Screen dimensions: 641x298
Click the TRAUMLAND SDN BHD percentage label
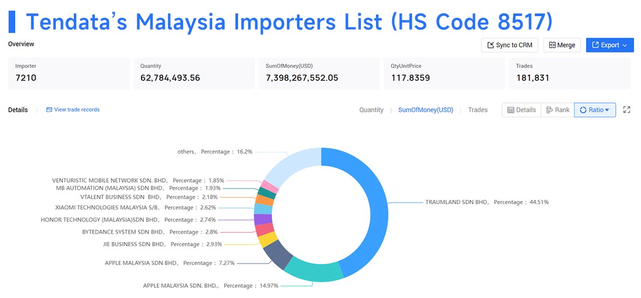[487, 202]
